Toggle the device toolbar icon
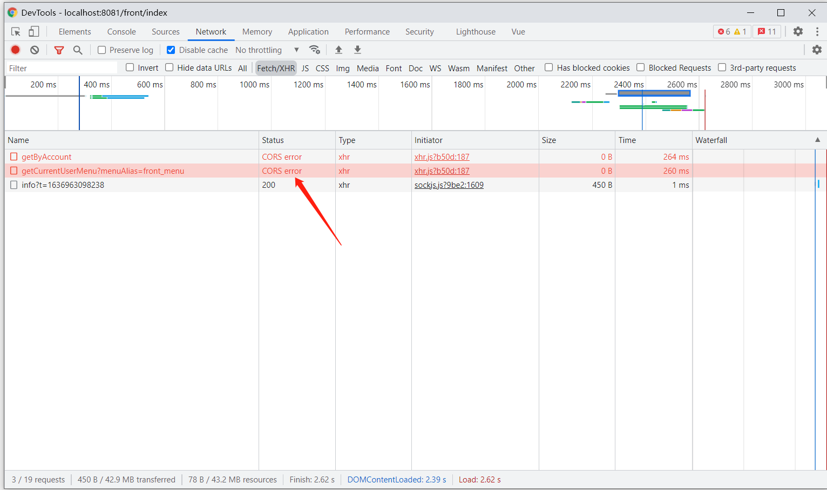 [x=34, y=32]
